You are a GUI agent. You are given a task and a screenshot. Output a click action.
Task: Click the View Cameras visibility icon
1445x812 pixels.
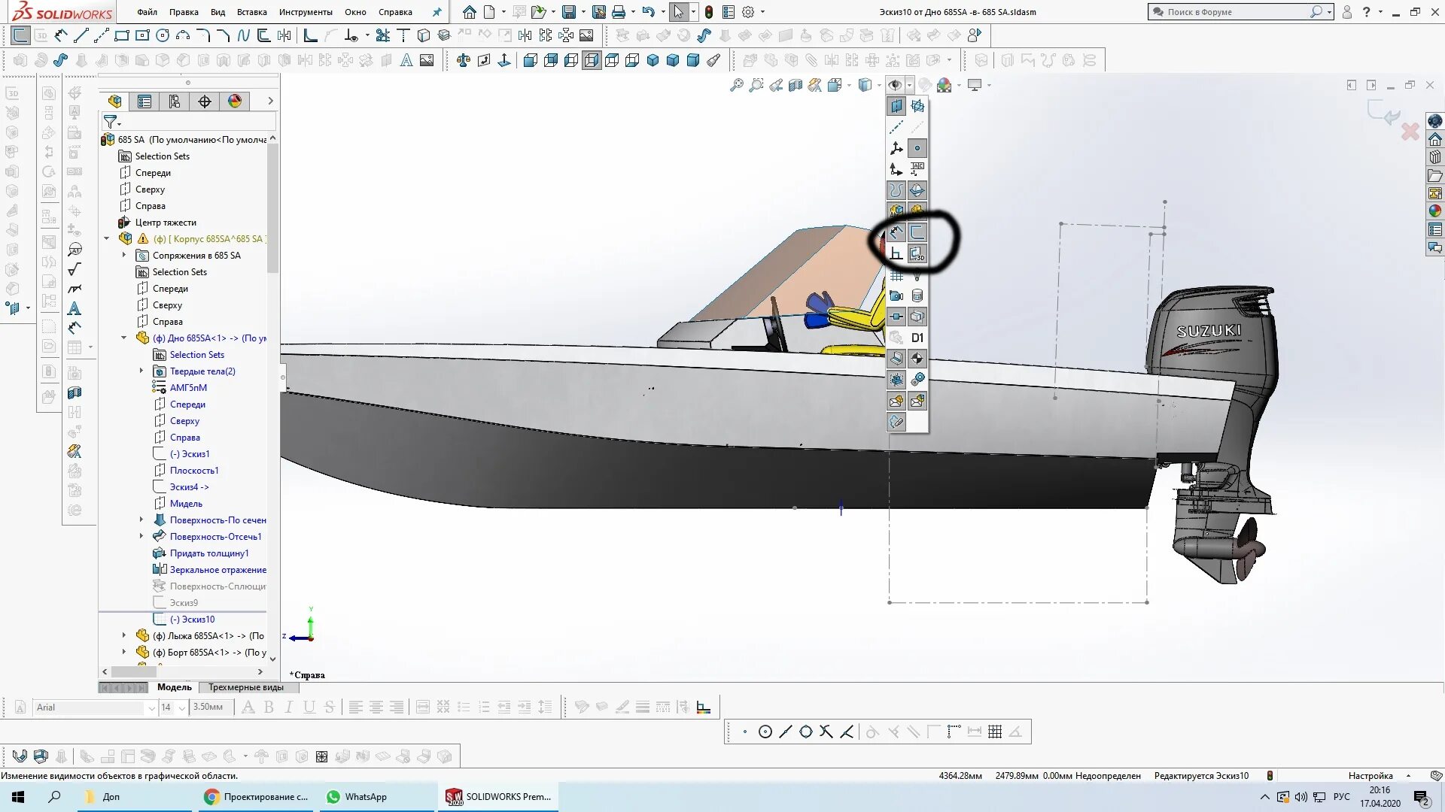coord(896,295)
